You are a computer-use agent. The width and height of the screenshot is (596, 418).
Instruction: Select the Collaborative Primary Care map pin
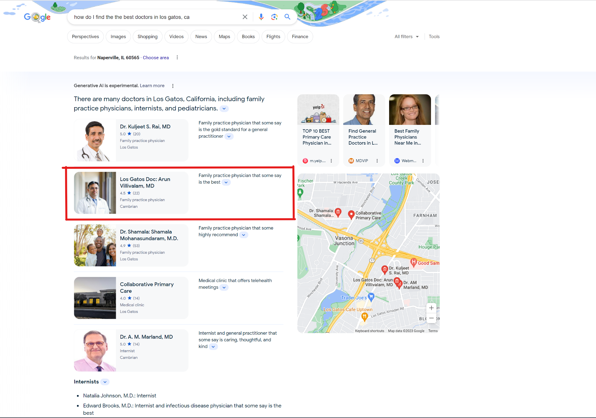[x=351, y=215]
